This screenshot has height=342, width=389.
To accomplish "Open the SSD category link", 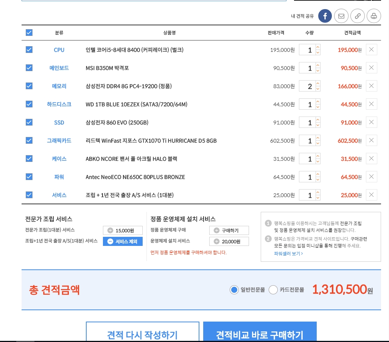I will click(x=59, y=123).
